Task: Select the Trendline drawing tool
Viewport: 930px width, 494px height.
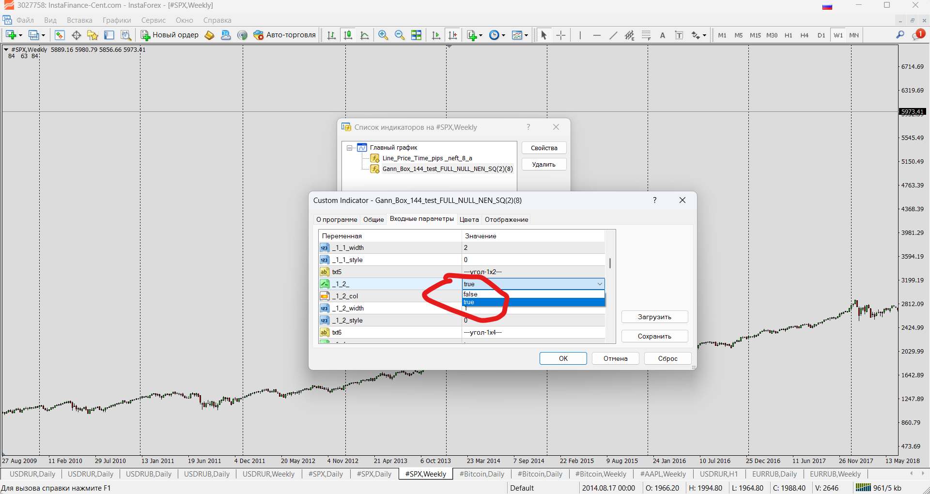Action: click(613, 35)
